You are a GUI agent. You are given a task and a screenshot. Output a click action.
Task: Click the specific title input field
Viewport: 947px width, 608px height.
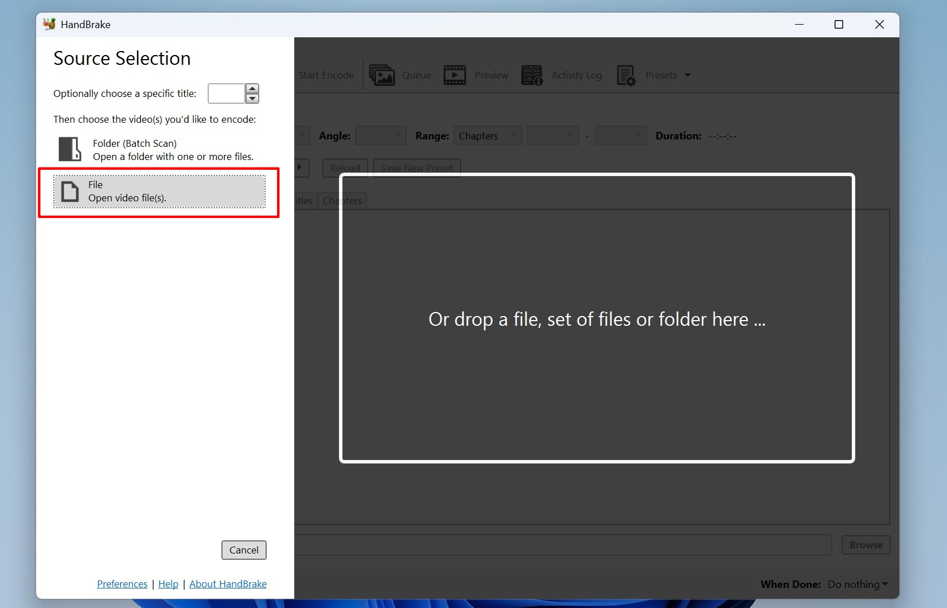click(227, 93)
